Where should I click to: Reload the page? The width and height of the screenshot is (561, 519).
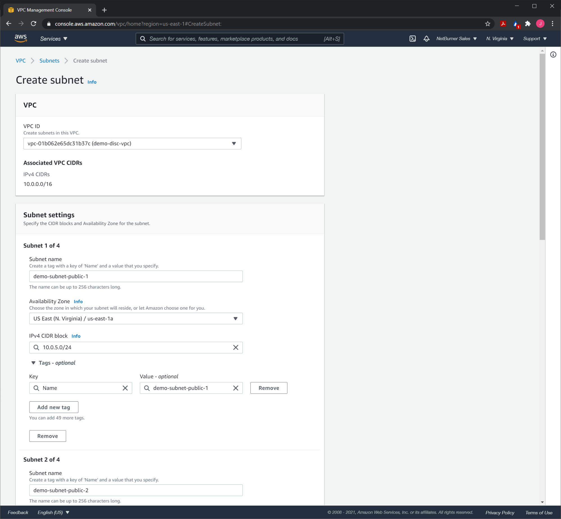pos(33,24)
